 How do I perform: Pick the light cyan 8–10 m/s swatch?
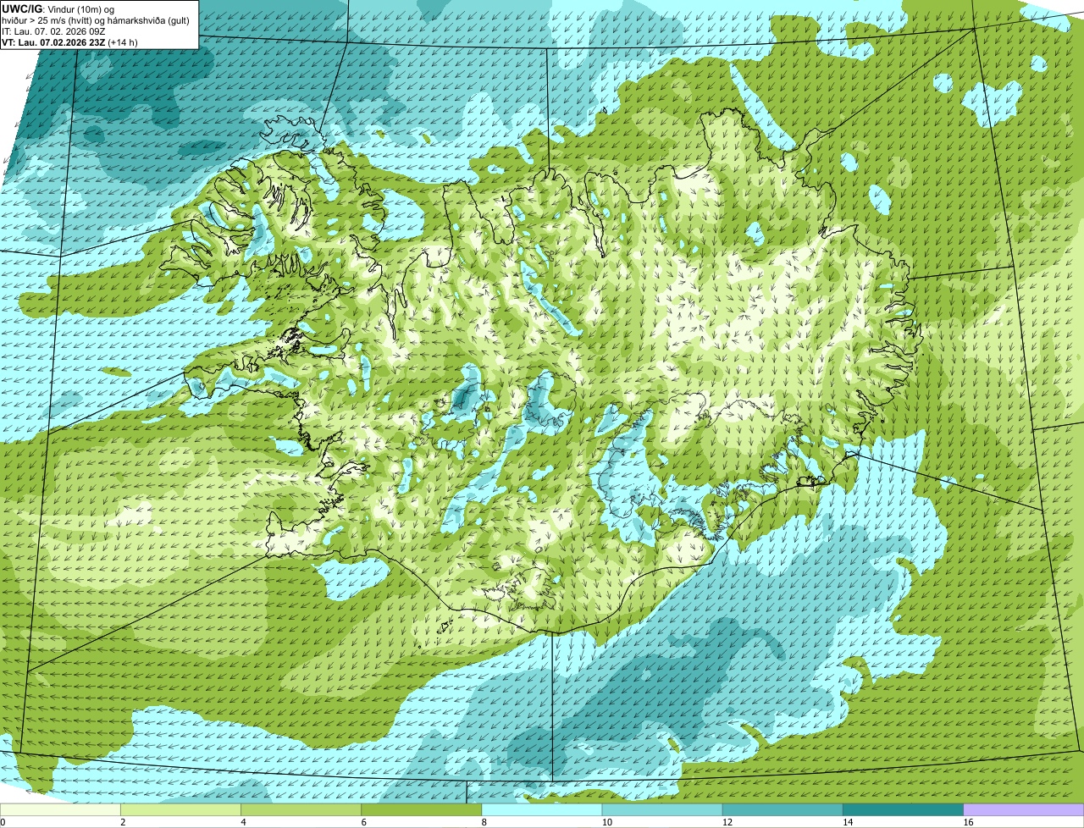(542, 810)
